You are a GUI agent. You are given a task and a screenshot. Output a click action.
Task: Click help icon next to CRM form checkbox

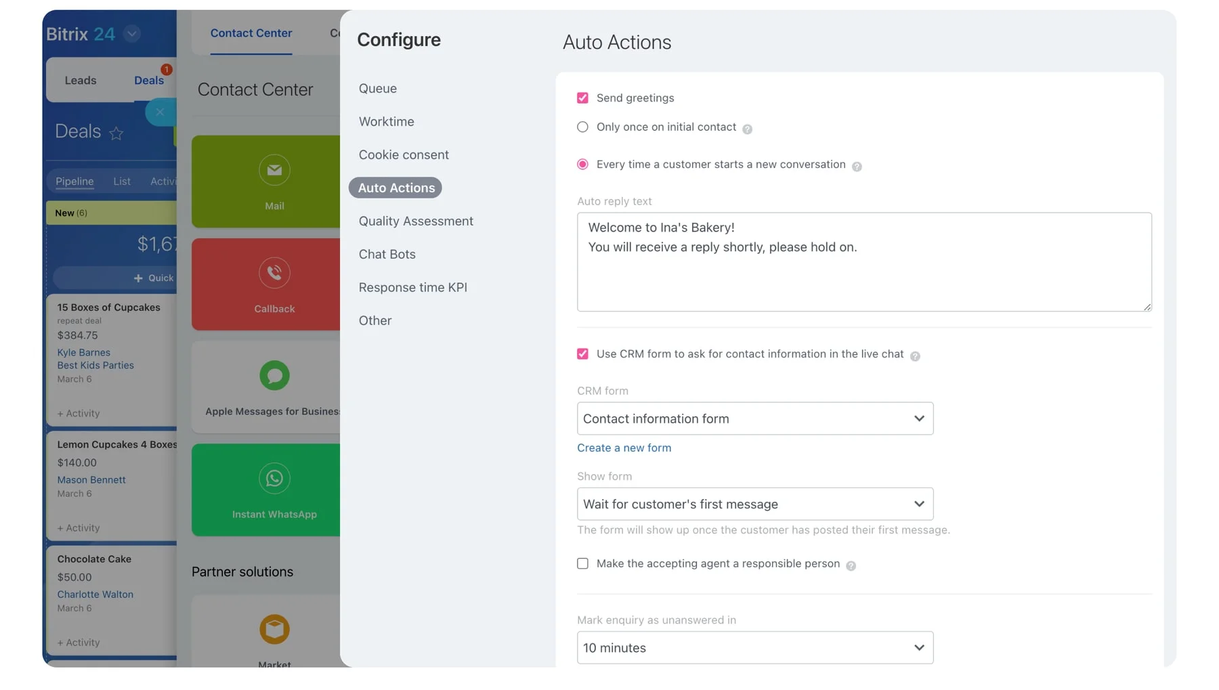[915, 356]
